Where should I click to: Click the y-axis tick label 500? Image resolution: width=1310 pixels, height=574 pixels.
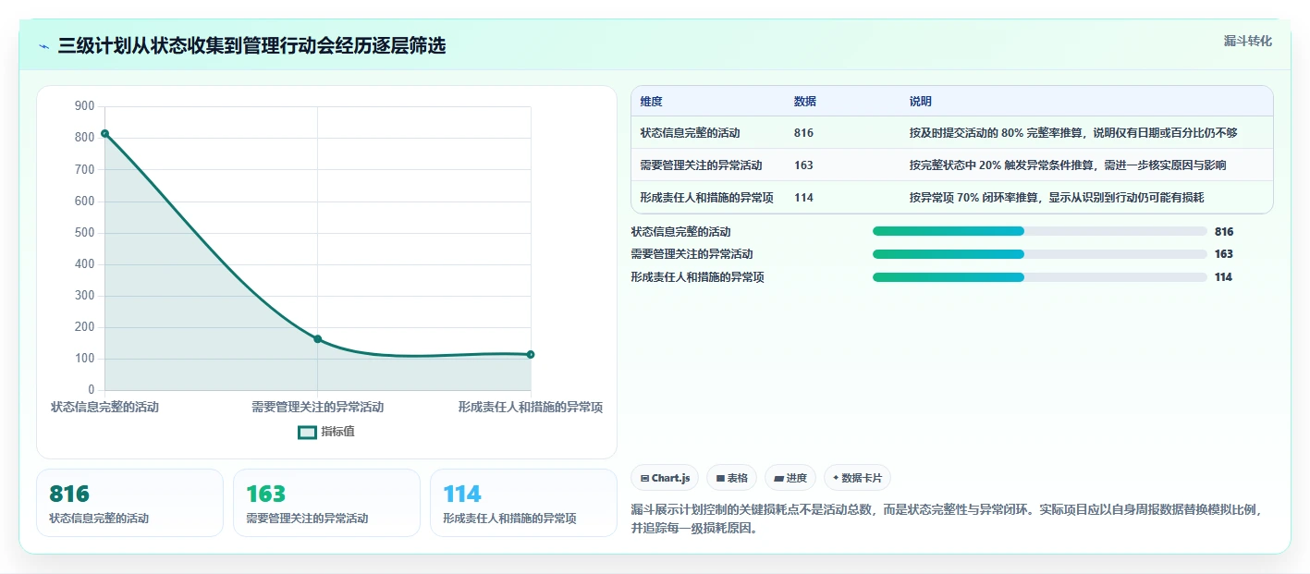pos(85,232)
